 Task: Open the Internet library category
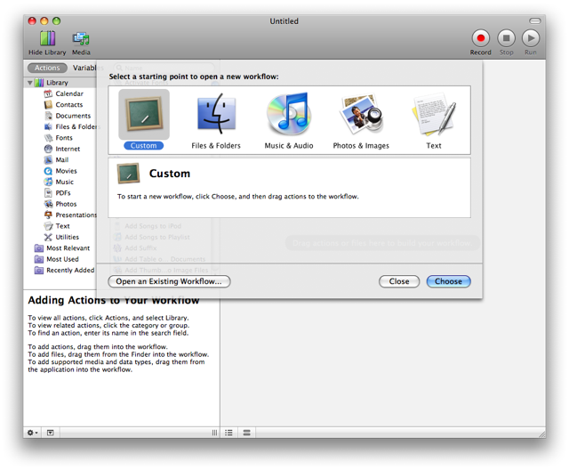pyautogui.click(x=68, y=149)
